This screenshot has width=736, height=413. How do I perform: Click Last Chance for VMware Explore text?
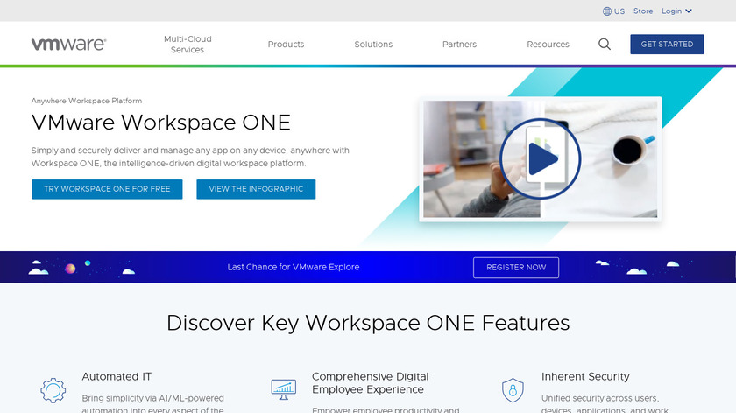click(294, 267)
